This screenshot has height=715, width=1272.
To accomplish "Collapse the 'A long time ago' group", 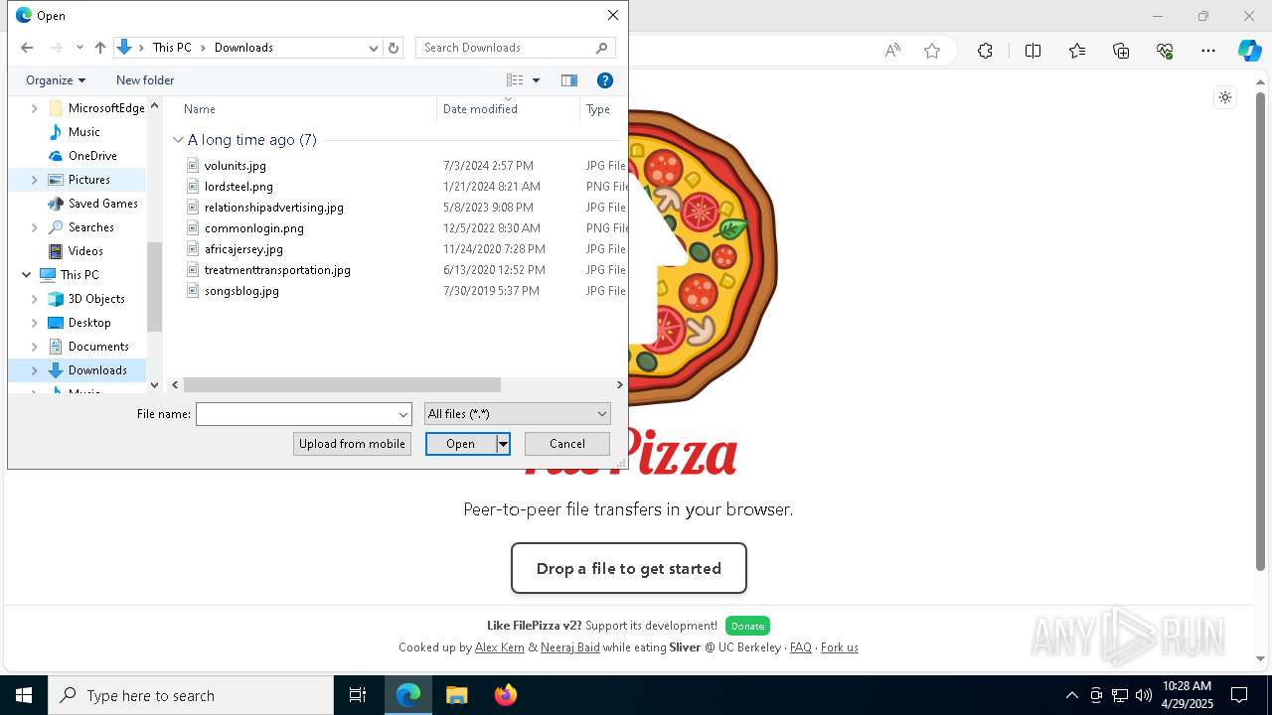I will tap(179, 140).
